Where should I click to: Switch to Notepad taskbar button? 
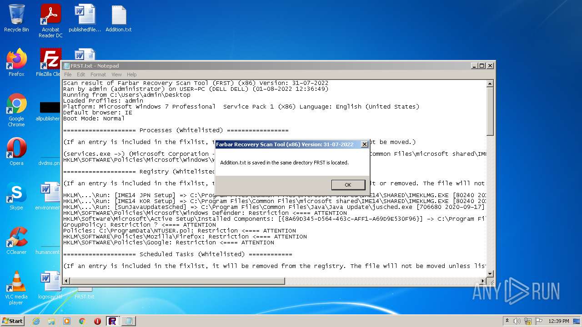tap(128, 321)
